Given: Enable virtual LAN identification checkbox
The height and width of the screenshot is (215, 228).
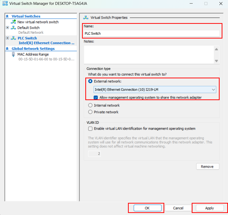Looking at the screenshot, I should 90,129.
